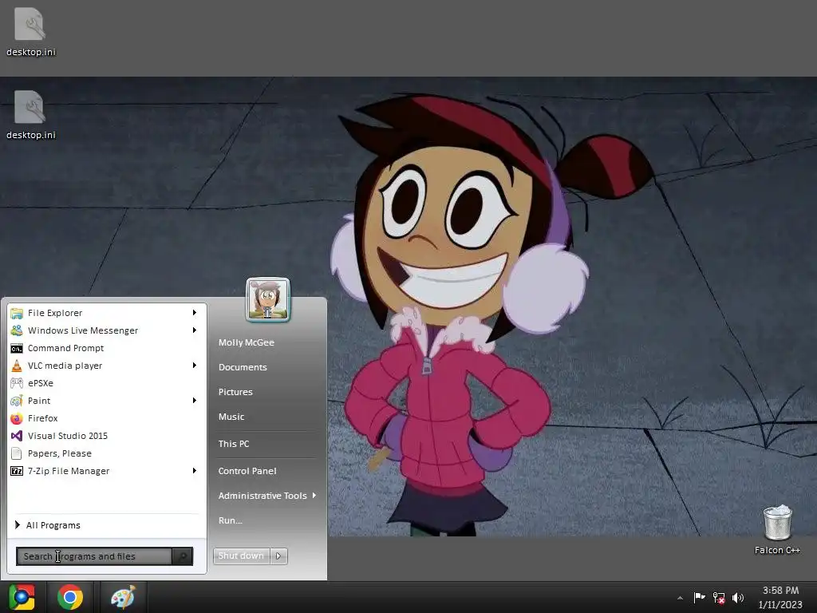The height and width of the screenshot is (613, 817).
Task: Click the taskbar clock showing 3:58 PM
Action: click(780, 597)
